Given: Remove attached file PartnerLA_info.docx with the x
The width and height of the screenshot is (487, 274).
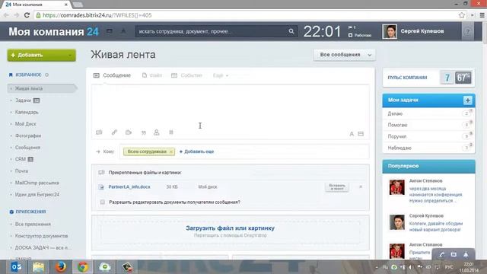Looking at the screenshot, I should tap(361, 186).
